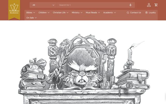Click the Loyalty gift icon
166x104 pixels.
click(146, 13)
